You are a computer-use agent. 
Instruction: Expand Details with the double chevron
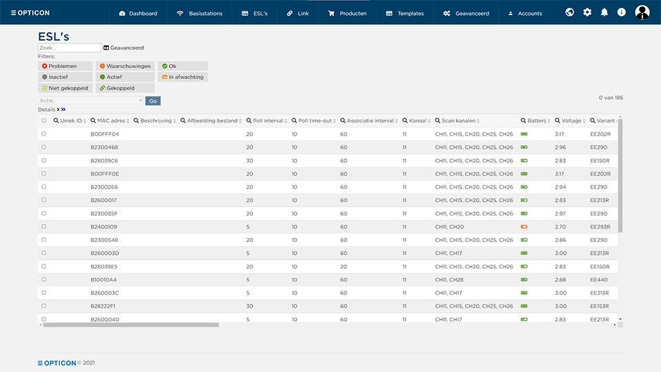(63, 110)
